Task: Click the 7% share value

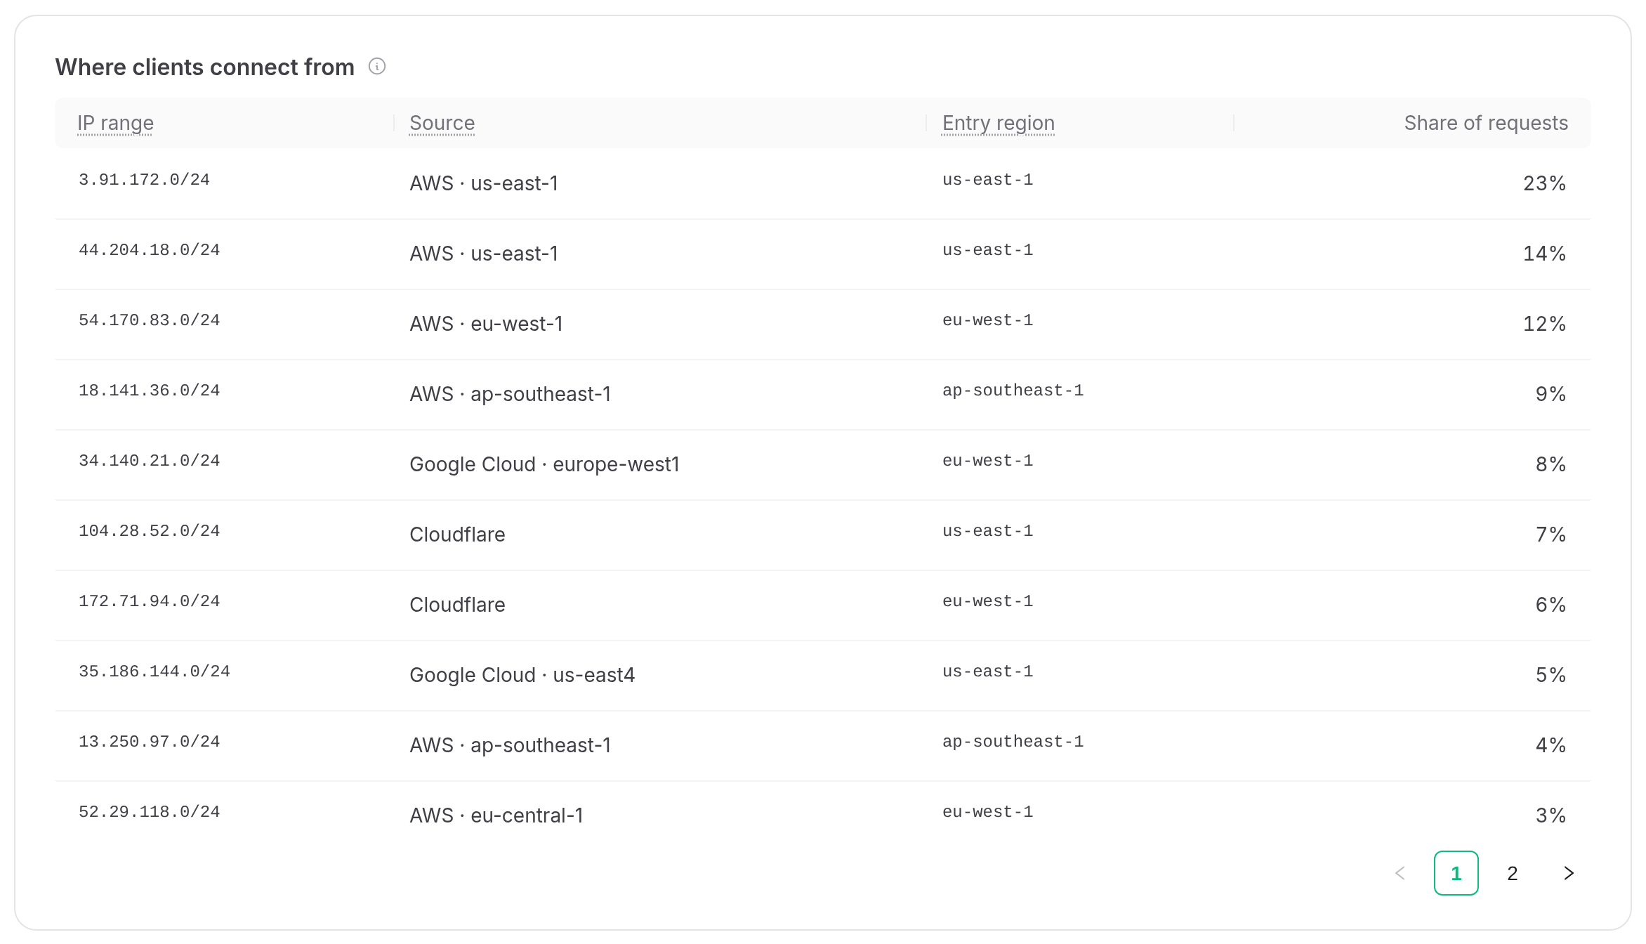Action: pyautogui.click(x=1551, y=535)
